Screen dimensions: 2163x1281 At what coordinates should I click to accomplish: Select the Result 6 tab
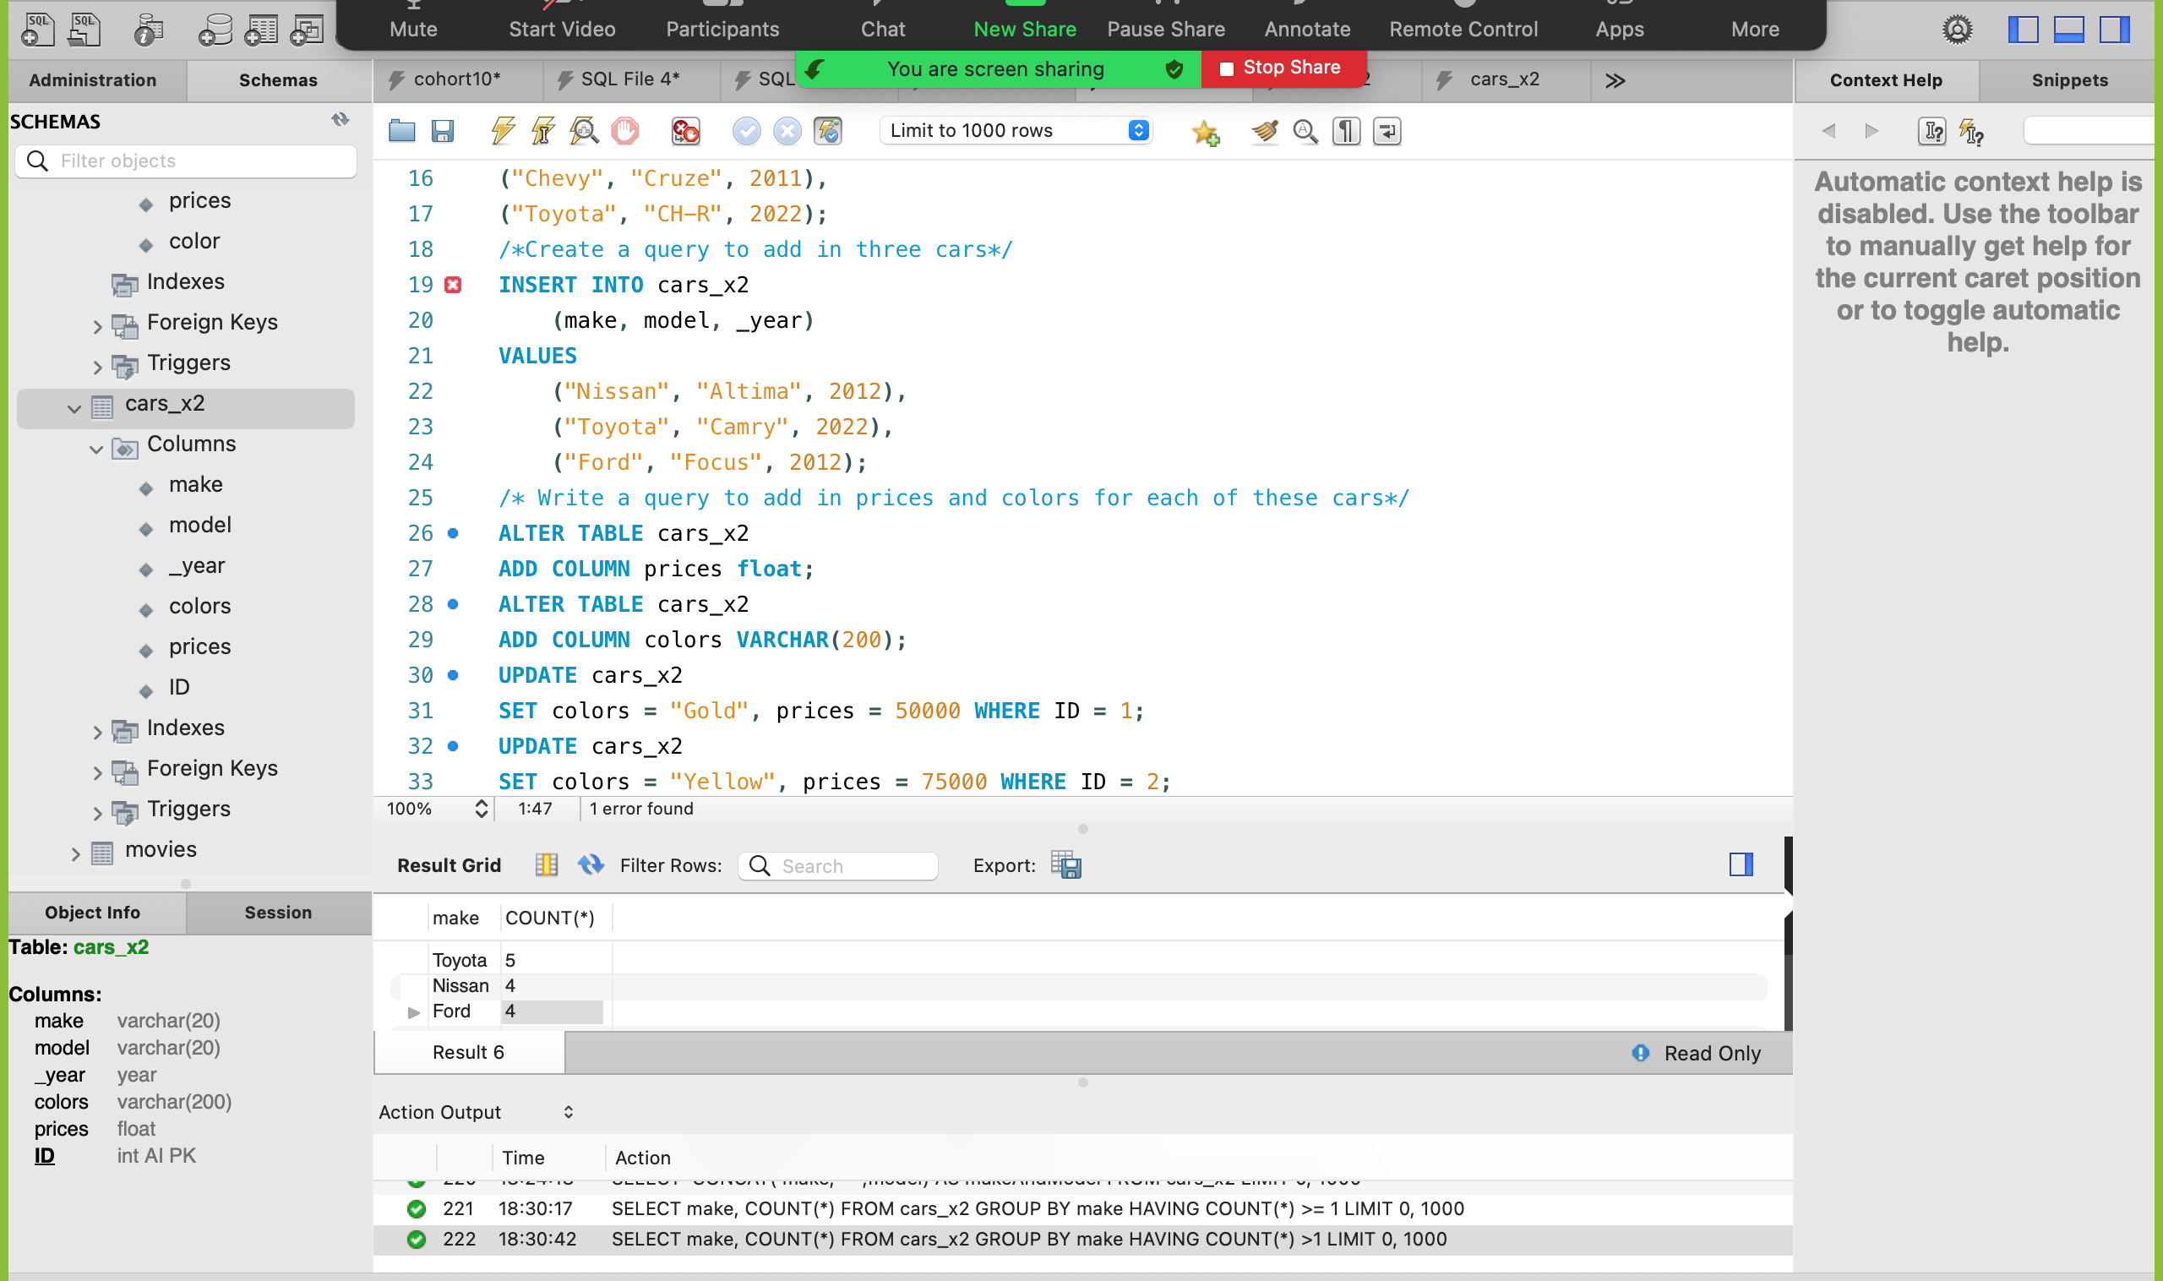(469, 1052)
